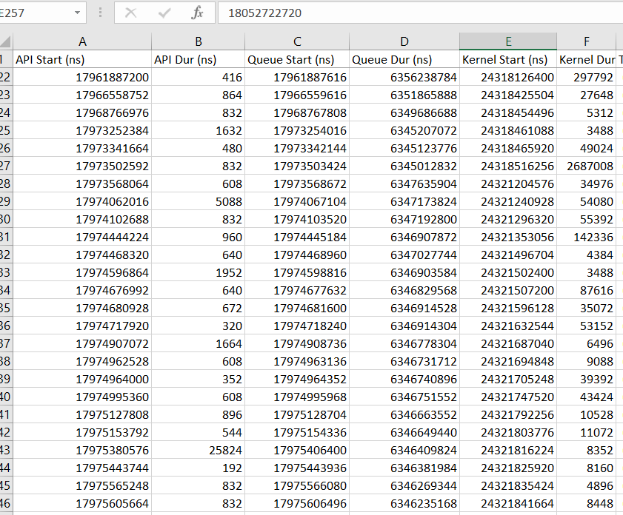
Task: Click cell with value 17966559616
Action: (297, 95)
